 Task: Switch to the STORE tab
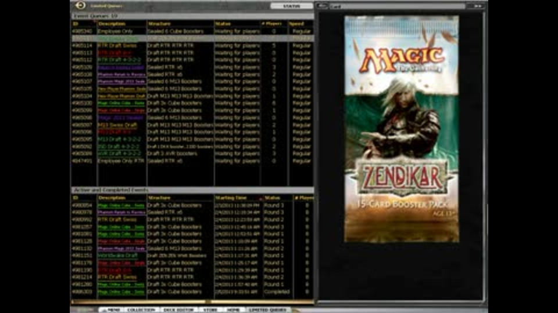click(x=210, y=310)
